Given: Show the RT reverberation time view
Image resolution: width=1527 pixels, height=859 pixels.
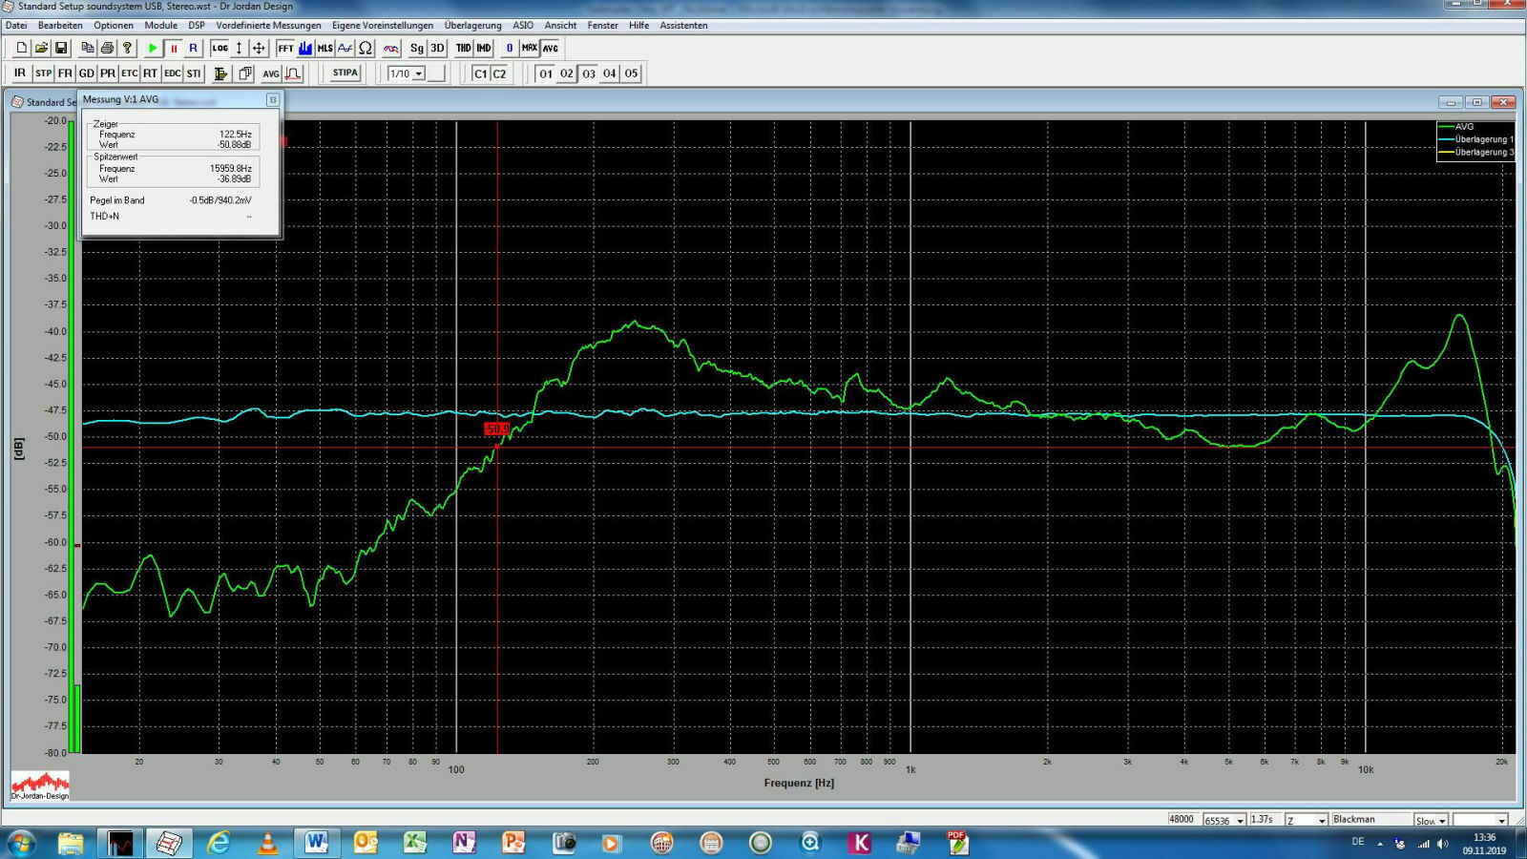Looking at the screenshot, I should (151, 73).
